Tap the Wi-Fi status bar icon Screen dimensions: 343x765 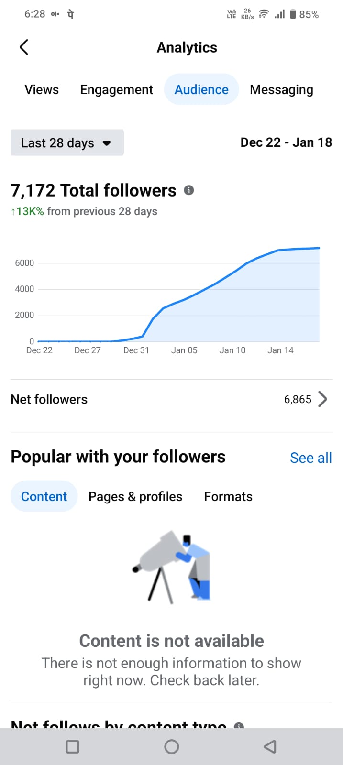pos(264,14)
